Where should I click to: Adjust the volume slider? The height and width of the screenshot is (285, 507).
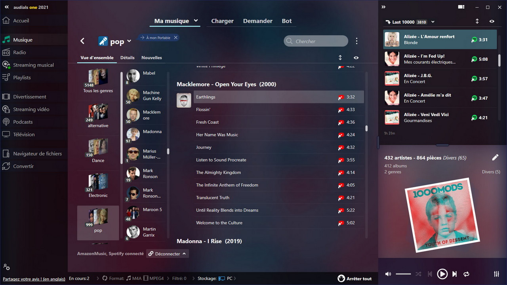[403, 274]
